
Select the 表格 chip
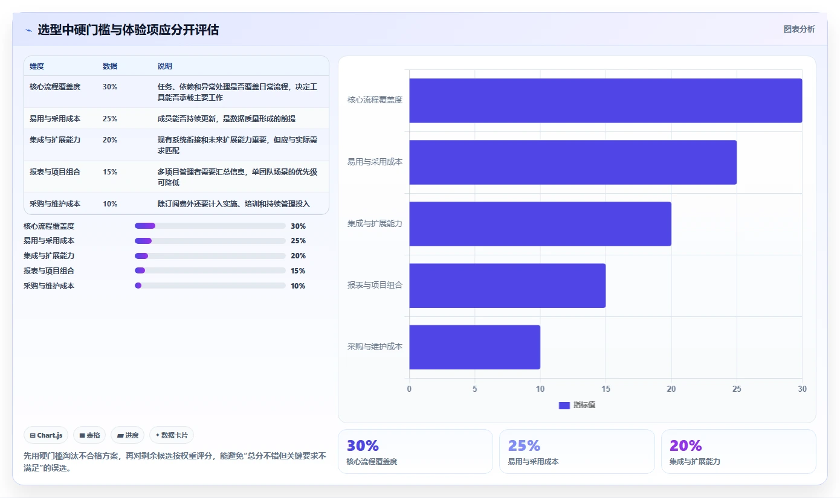point(89,435)
